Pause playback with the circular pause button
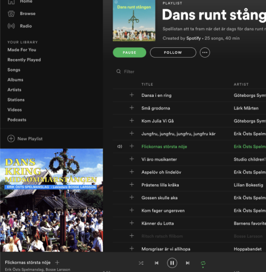 tap(172, 263)
